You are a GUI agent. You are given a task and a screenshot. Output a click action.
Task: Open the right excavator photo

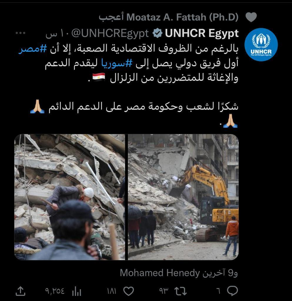click(183, 197)
